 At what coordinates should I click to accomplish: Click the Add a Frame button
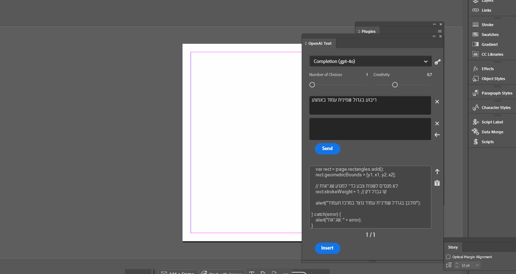coord(178,272)
